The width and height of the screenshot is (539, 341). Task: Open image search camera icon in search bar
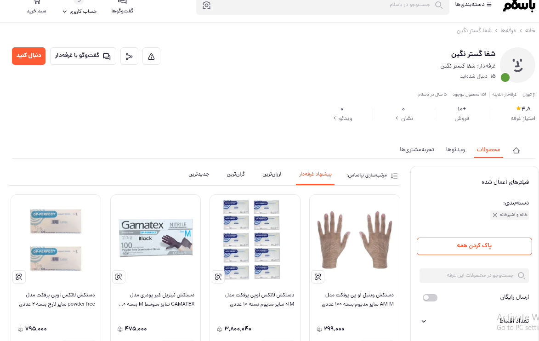point(206,5)
